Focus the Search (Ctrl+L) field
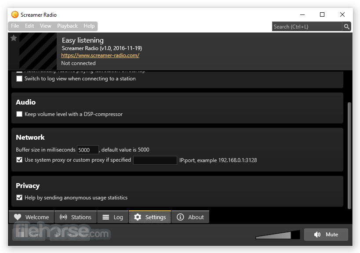360x253 pixels. coord(307,27)
